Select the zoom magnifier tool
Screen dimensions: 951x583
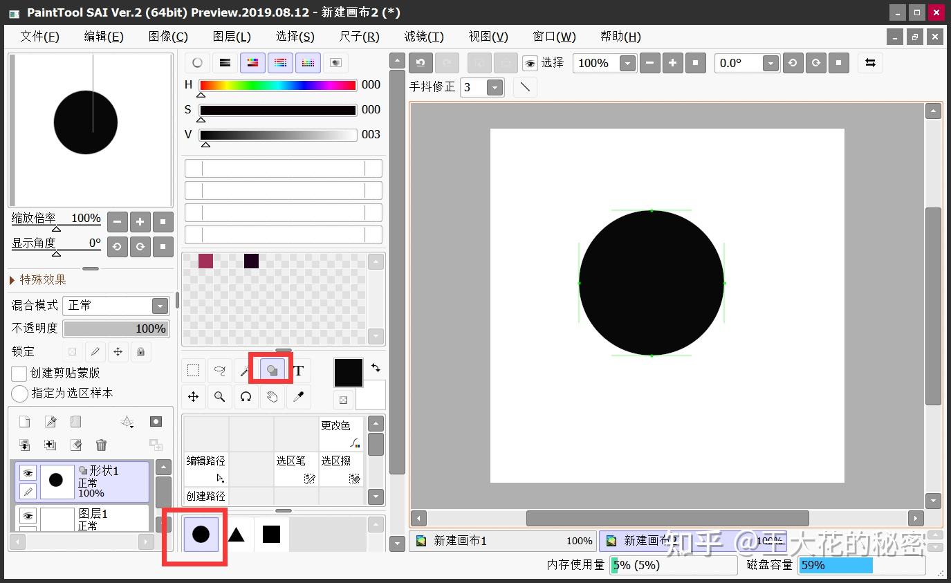[x=219, y=397]
